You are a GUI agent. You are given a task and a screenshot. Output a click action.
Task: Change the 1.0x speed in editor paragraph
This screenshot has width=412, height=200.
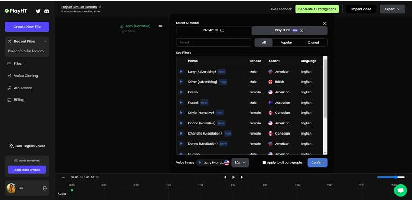160,26
